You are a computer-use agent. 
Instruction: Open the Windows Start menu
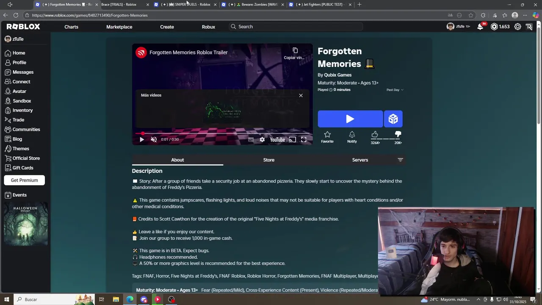coord(6,299)
